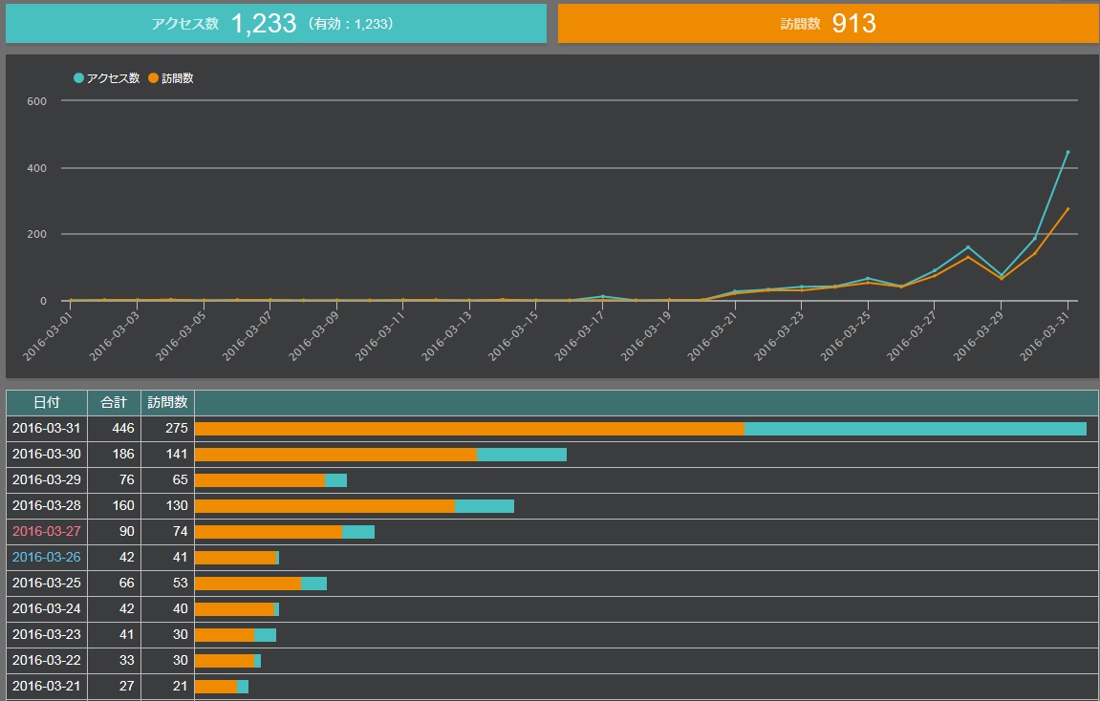Click the 合計 column header
Image resolution: width=1100 pixels, height=701 pixels.
point(114,403)
